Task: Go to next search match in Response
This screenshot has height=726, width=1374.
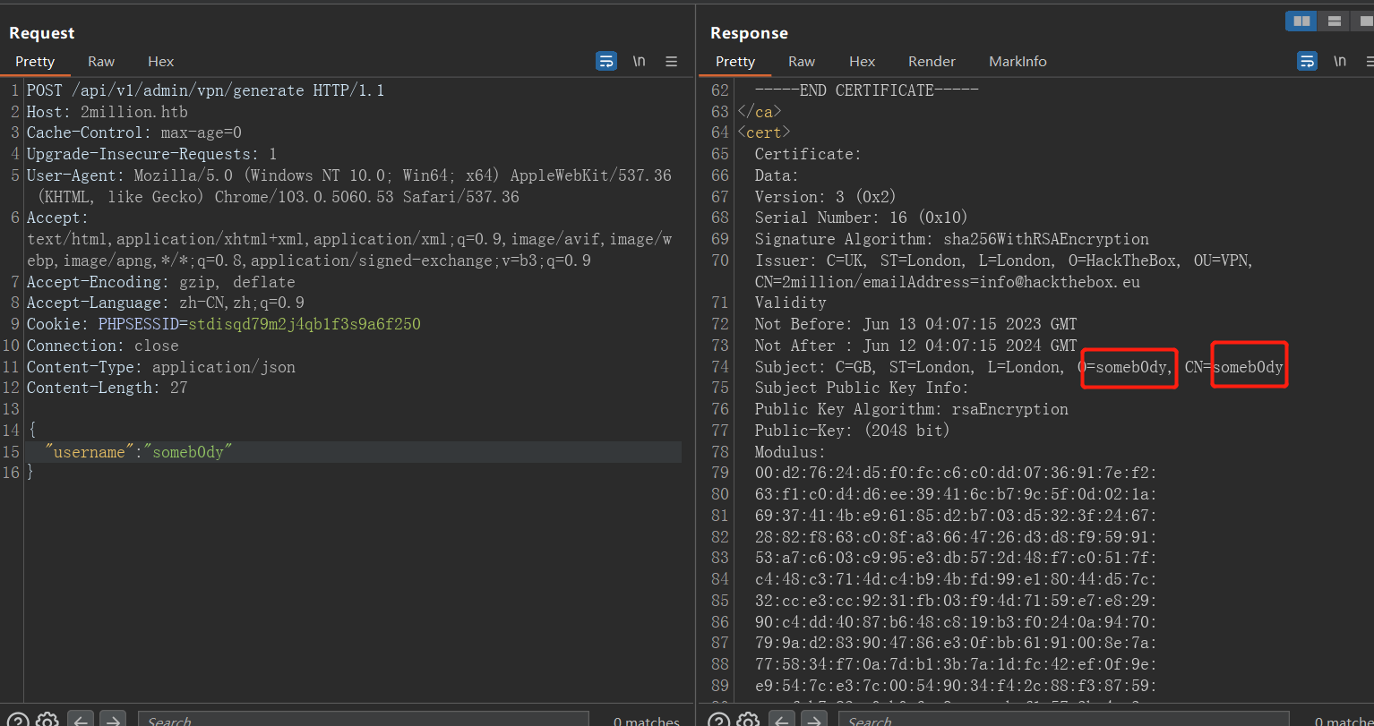Action: pyautogui.click(x=813, y=720)
